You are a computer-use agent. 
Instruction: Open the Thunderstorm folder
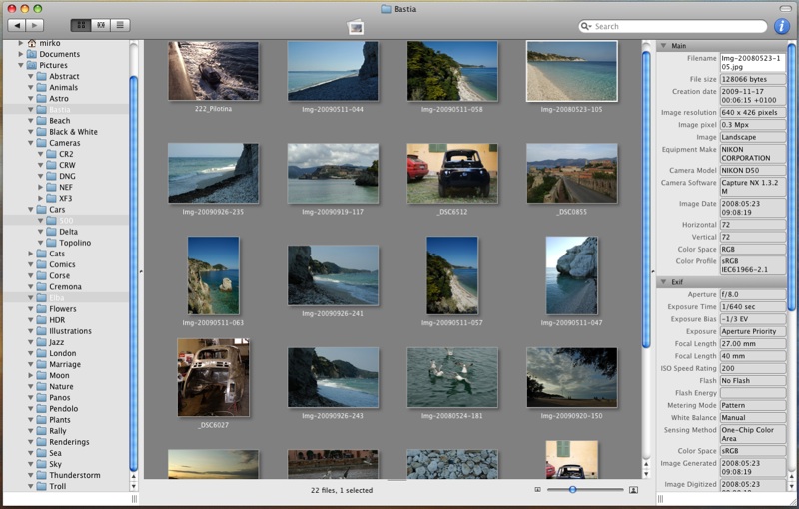point(76,475)
